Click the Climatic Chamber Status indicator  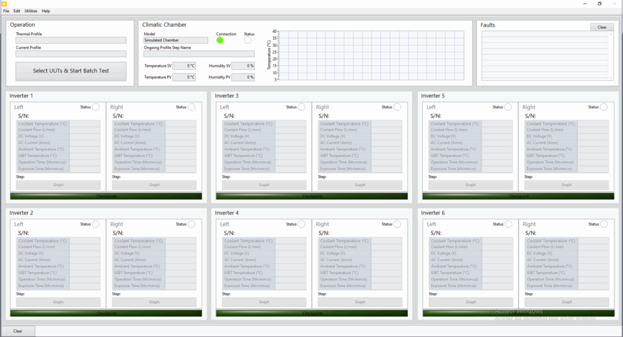coord(248,40)
